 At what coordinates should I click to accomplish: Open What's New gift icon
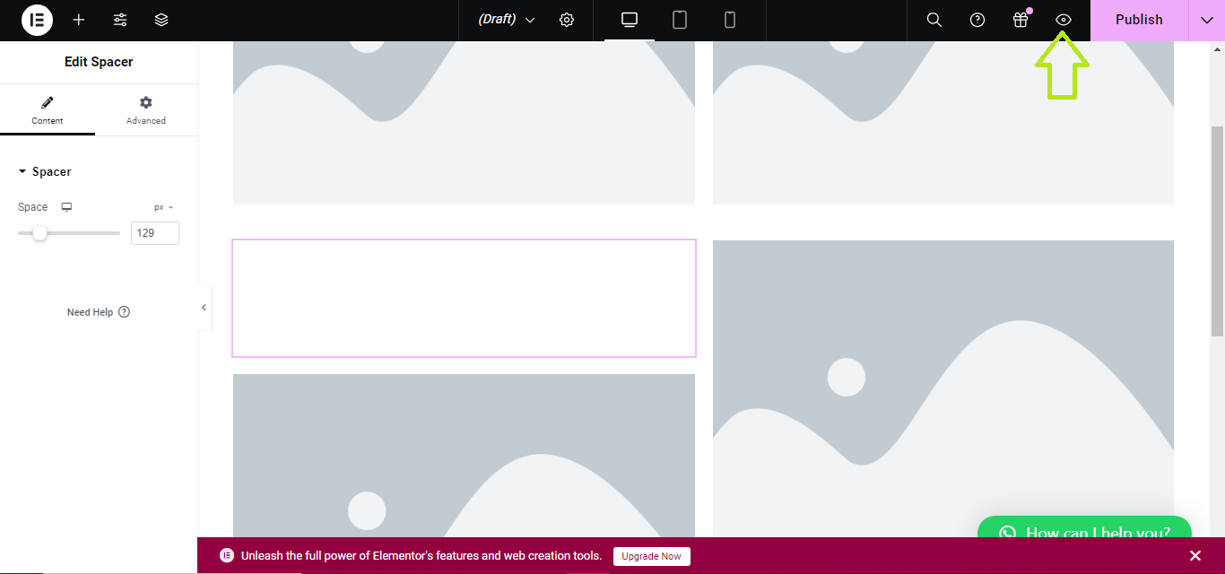tap(1021, 20)
